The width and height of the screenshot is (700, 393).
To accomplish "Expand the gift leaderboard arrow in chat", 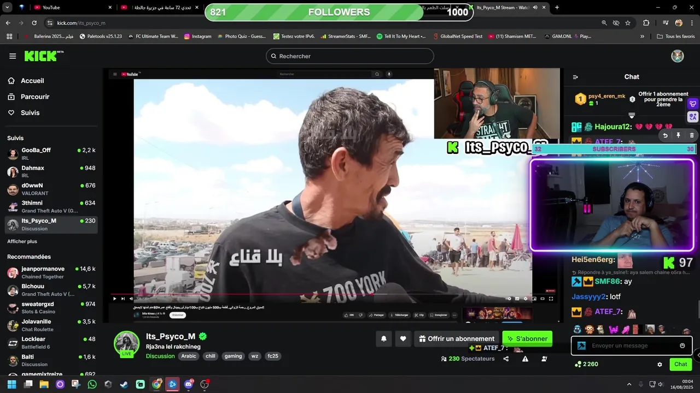I will tap(632, 115).
